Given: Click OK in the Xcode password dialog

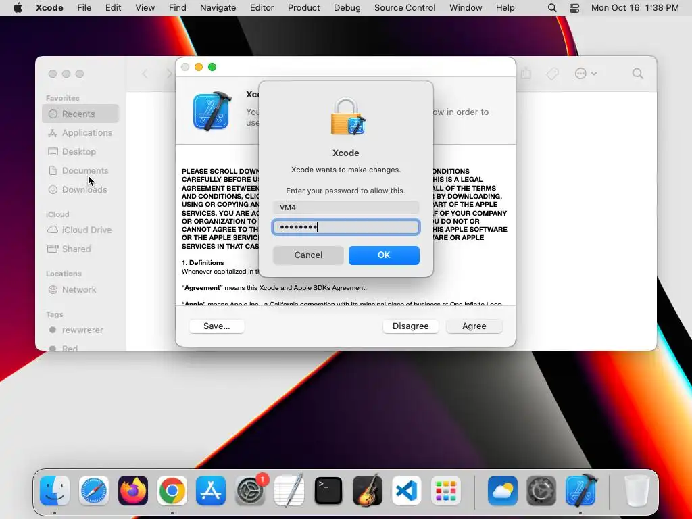Looking at the screenshot, I should point(384,255).
